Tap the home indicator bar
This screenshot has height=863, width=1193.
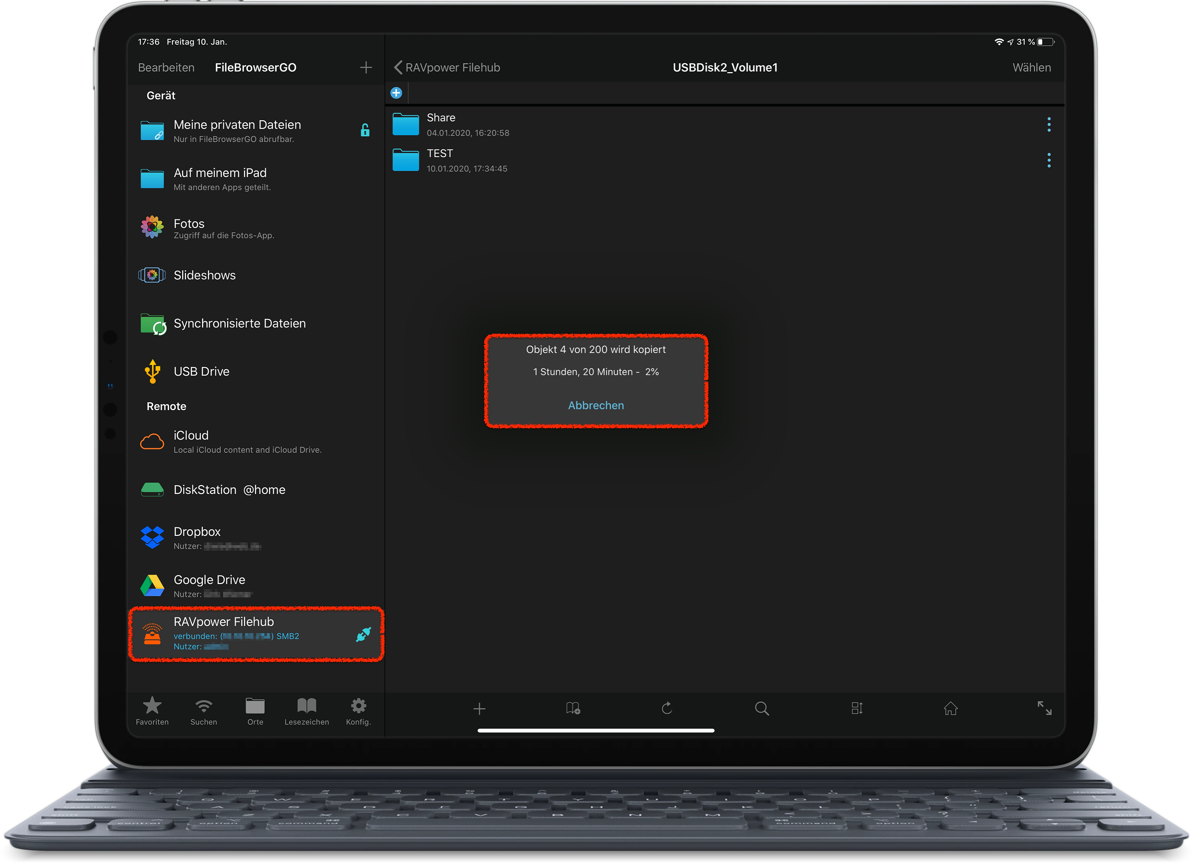click(596, 730)
